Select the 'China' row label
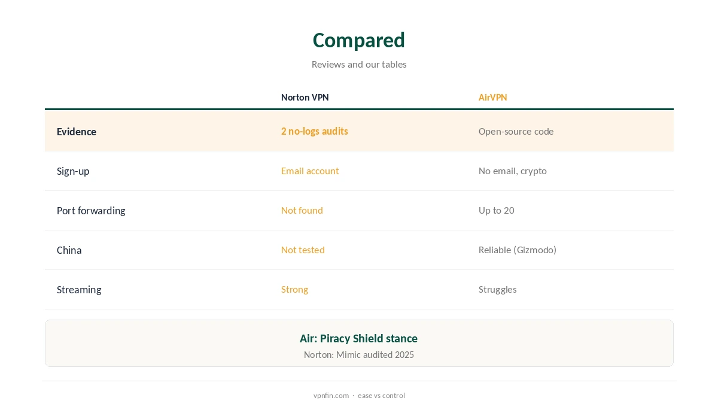 [69, 250]
